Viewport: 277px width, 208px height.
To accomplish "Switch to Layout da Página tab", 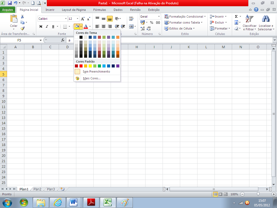I will coord(74,10).
